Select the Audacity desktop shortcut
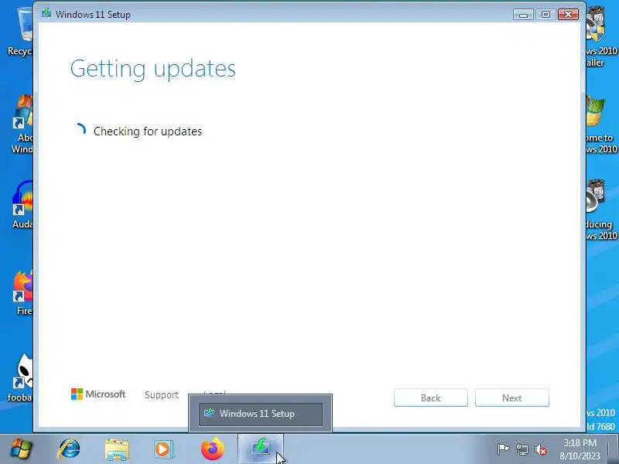 click(x=22, y=204)
